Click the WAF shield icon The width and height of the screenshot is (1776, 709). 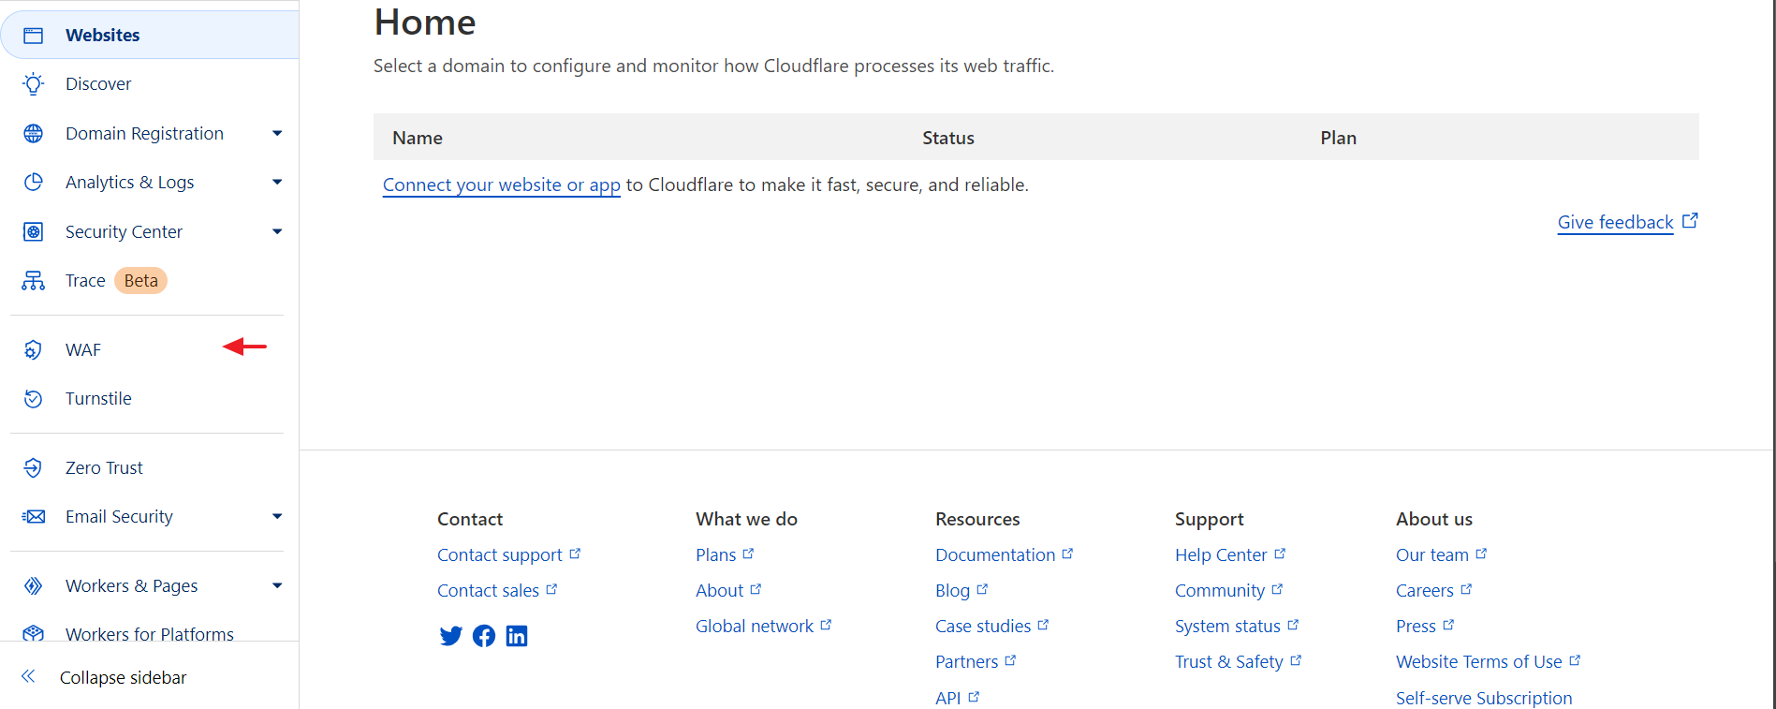pyautogui.click(x=34, y=350)
